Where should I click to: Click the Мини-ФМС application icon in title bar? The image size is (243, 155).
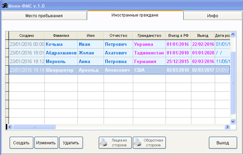pos(4,6)
